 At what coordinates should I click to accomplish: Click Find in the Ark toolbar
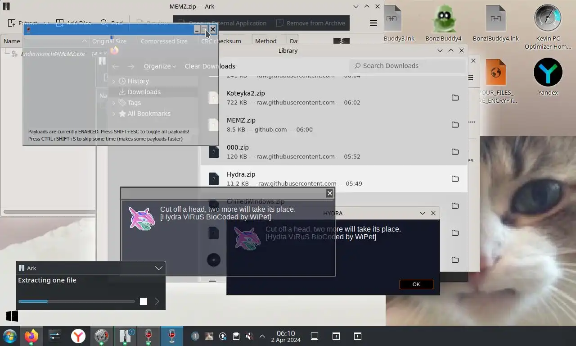(112, 23)
